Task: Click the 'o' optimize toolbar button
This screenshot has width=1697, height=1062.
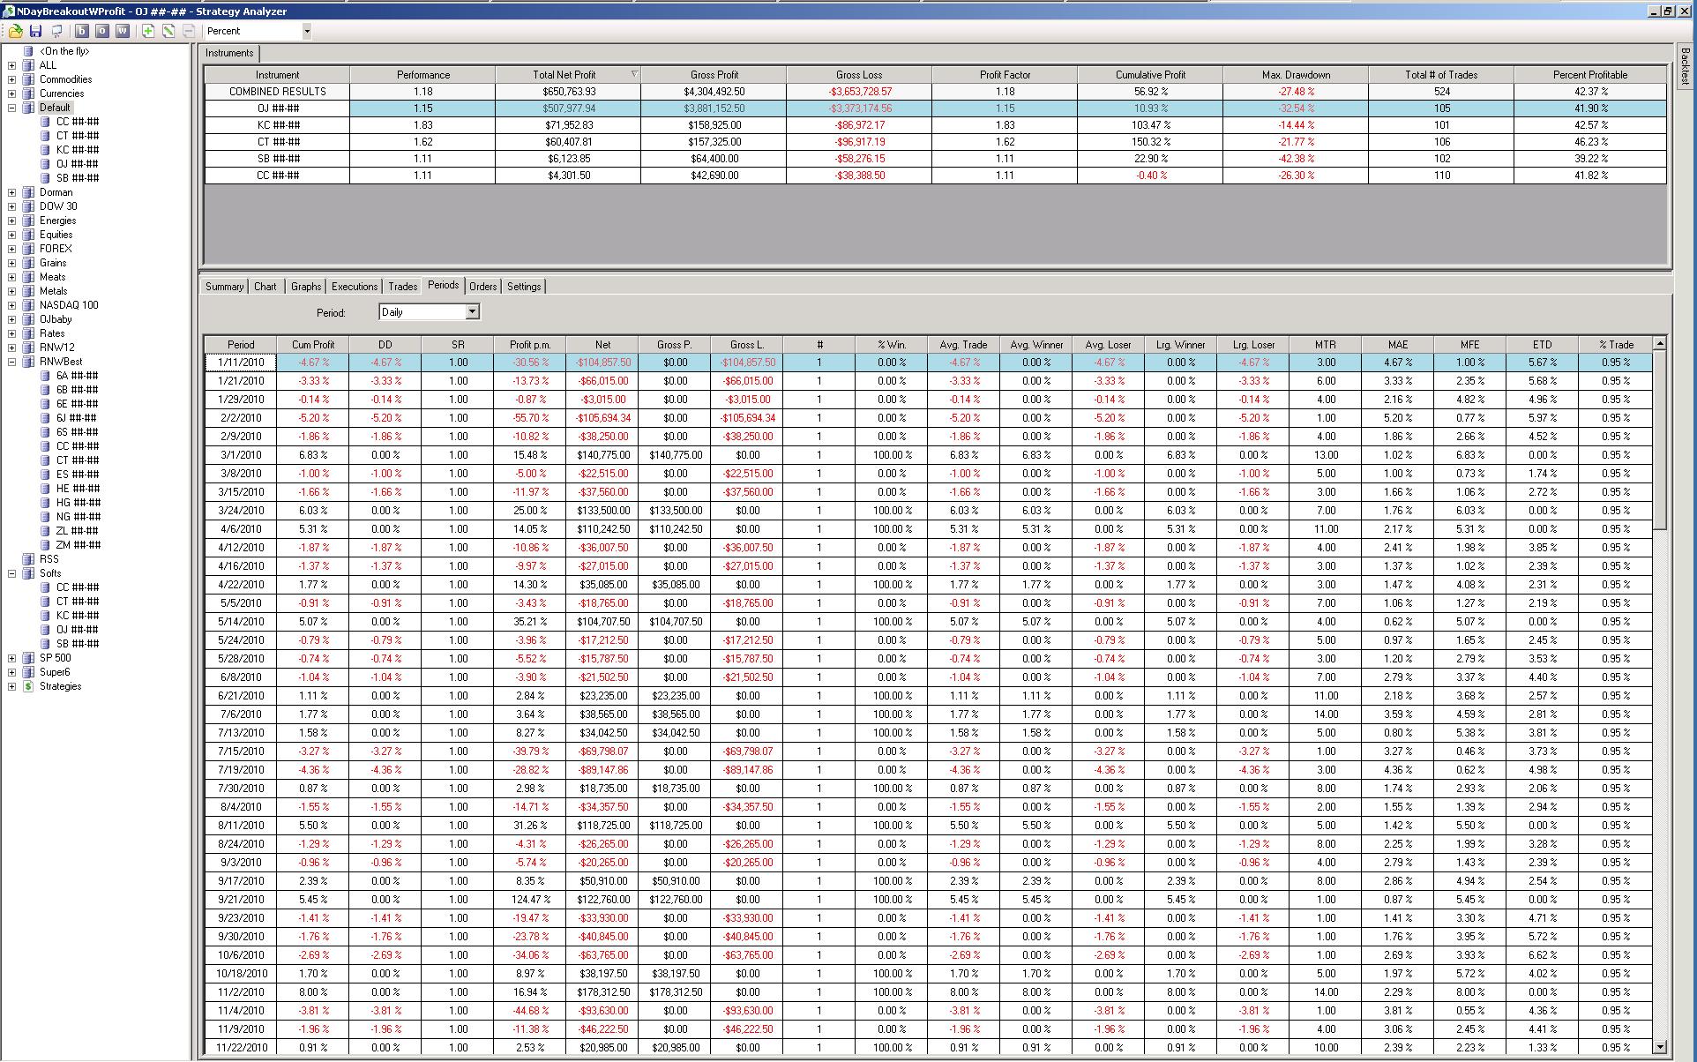Action: 101,31
